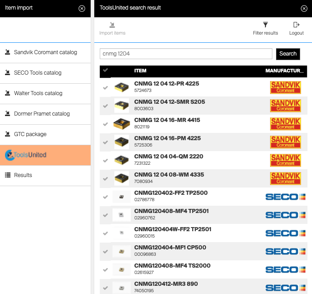The image size is (312, 294).
Task: Click the Sandvik logo for CNMG 12 04 12-PR 4225
Action: click(x=286, y=87)
